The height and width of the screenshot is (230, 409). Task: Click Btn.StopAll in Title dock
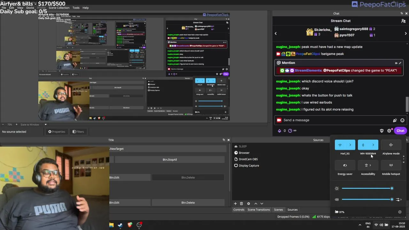[169, 159]
